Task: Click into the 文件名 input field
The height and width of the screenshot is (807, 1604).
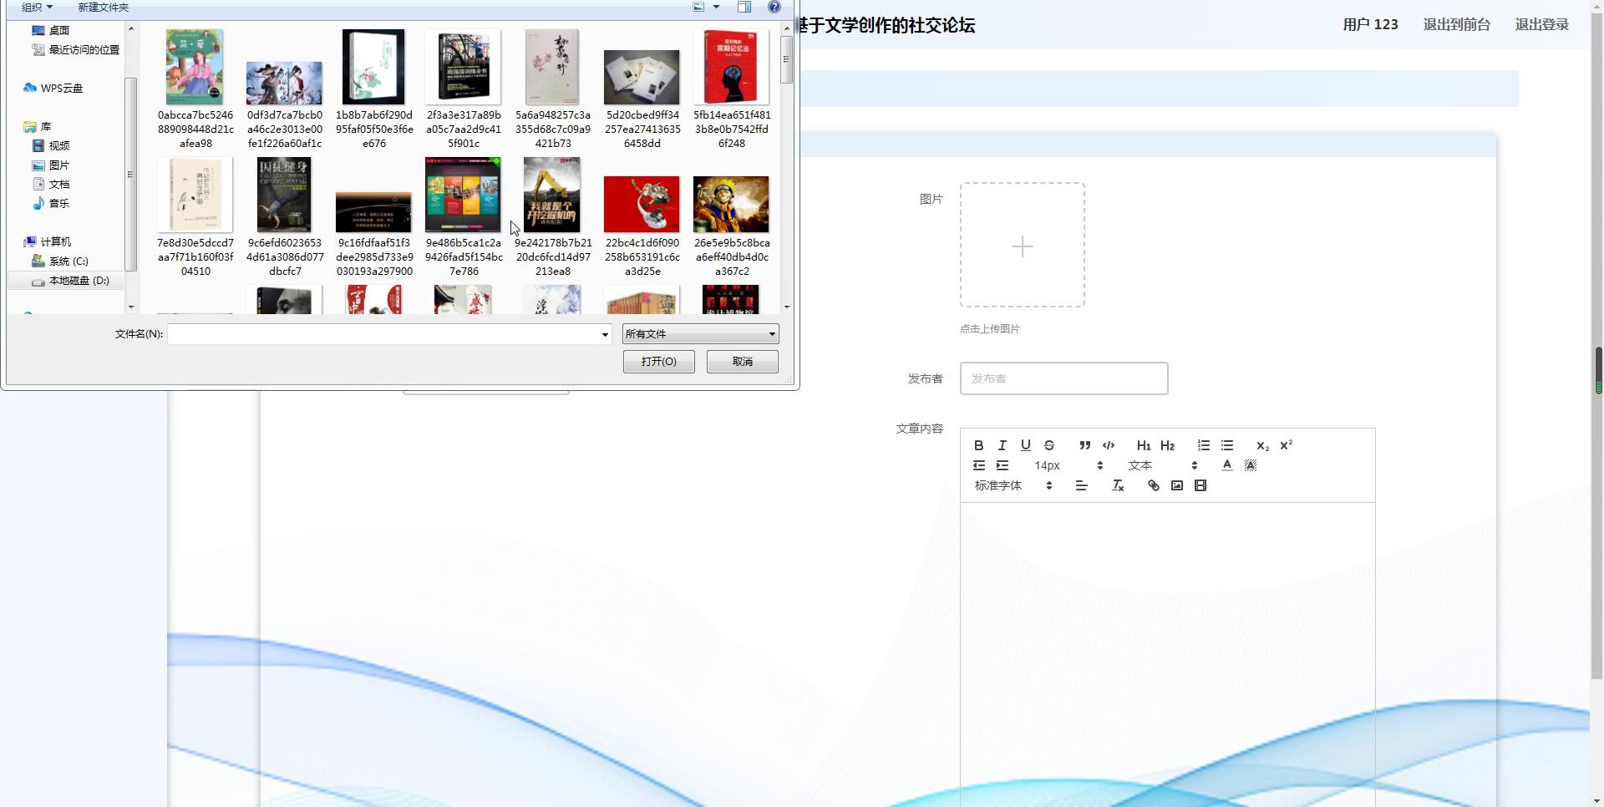Action: 383,334
